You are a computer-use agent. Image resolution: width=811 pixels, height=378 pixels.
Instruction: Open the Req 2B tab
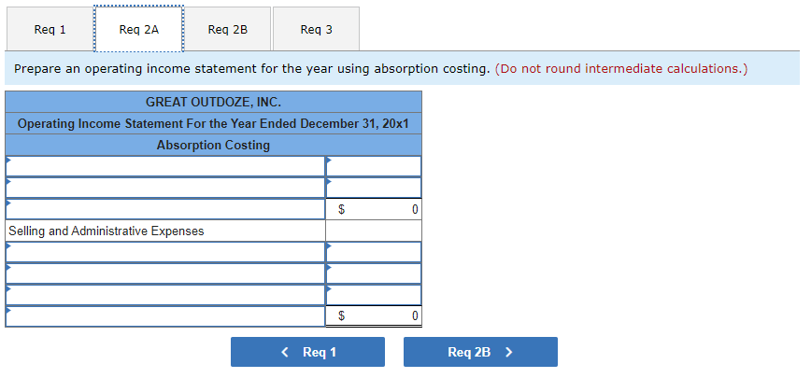[x=228, y=30]
